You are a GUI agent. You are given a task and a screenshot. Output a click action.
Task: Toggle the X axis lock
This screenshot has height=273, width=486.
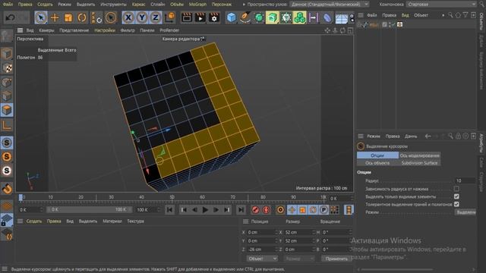128,17
